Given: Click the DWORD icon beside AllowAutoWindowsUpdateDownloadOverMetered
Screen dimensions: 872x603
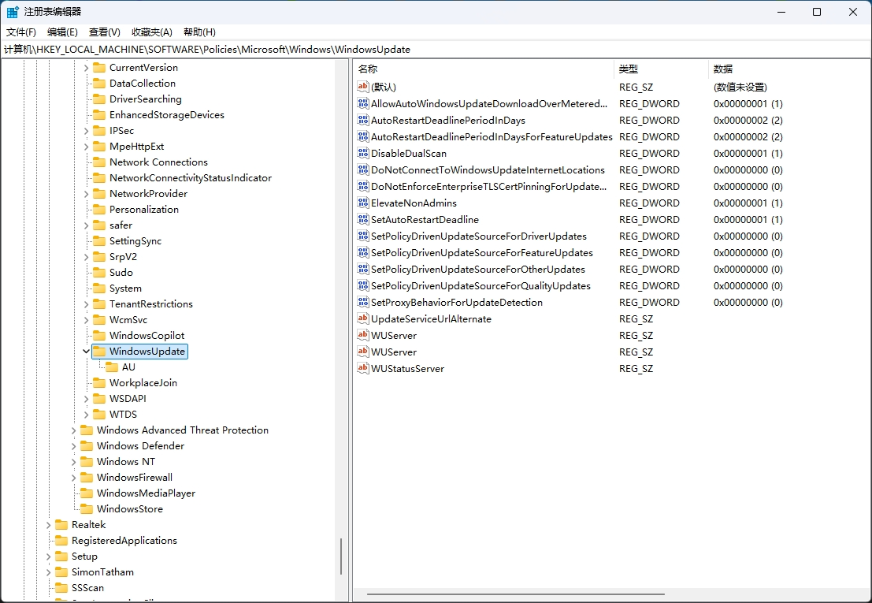Looking at the screenshot, I should [362, 103].
